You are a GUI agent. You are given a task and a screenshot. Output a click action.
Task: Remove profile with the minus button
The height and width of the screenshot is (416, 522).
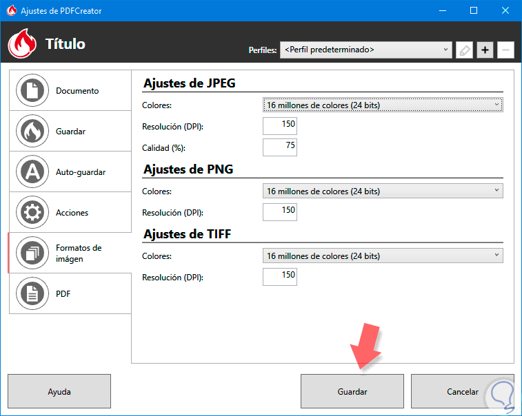click(505, 50)
